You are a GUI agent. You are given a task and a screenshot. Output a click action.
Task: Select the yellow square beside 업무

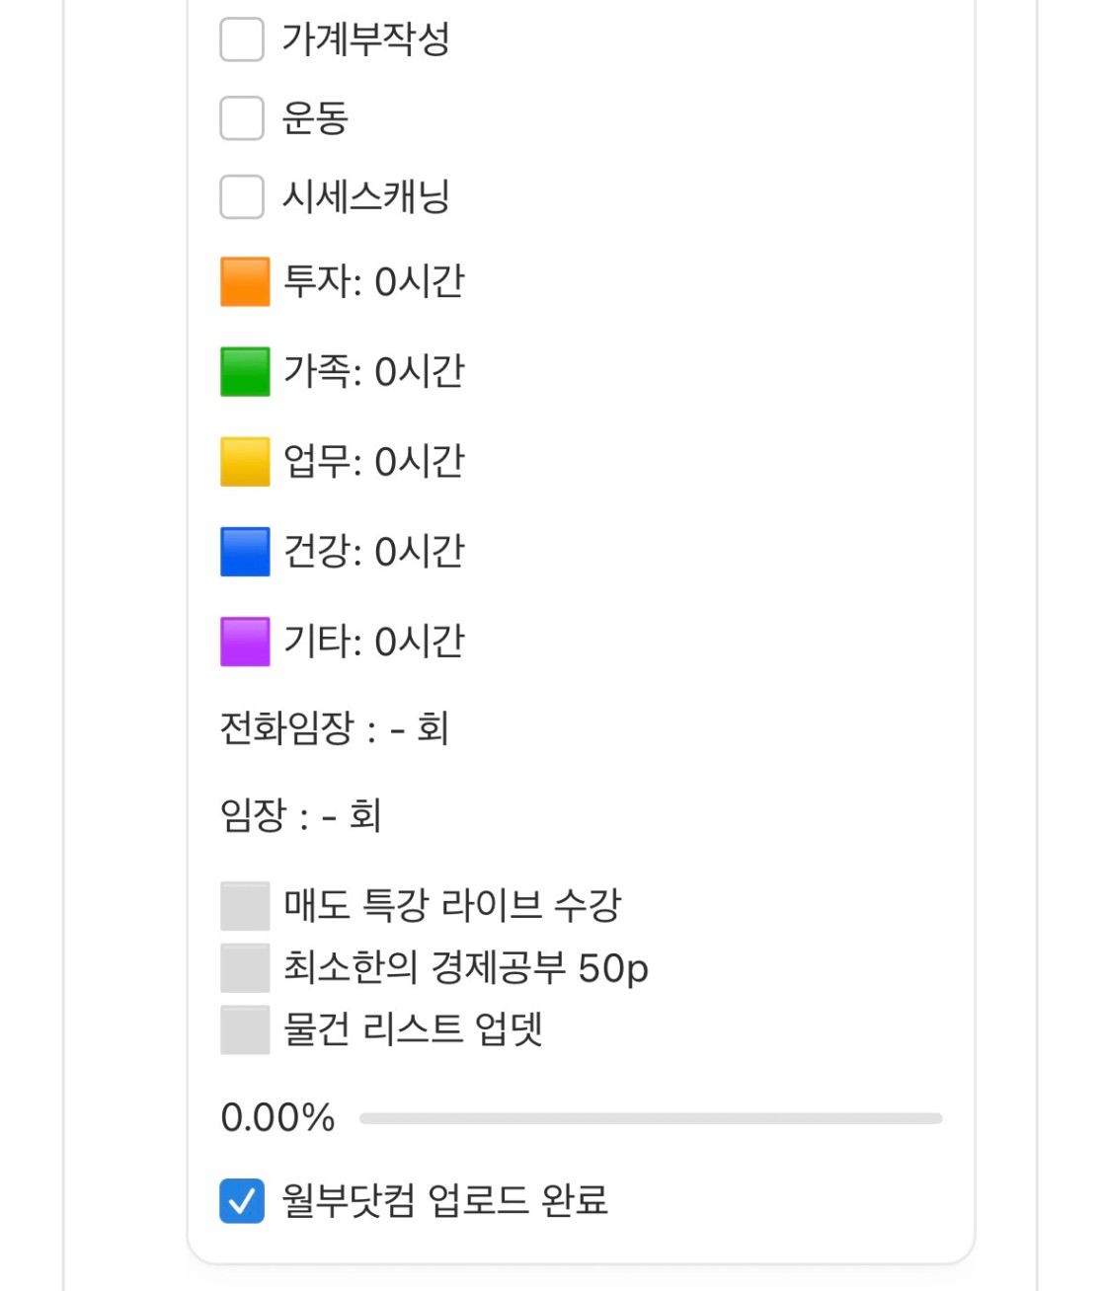pos(245,462)
